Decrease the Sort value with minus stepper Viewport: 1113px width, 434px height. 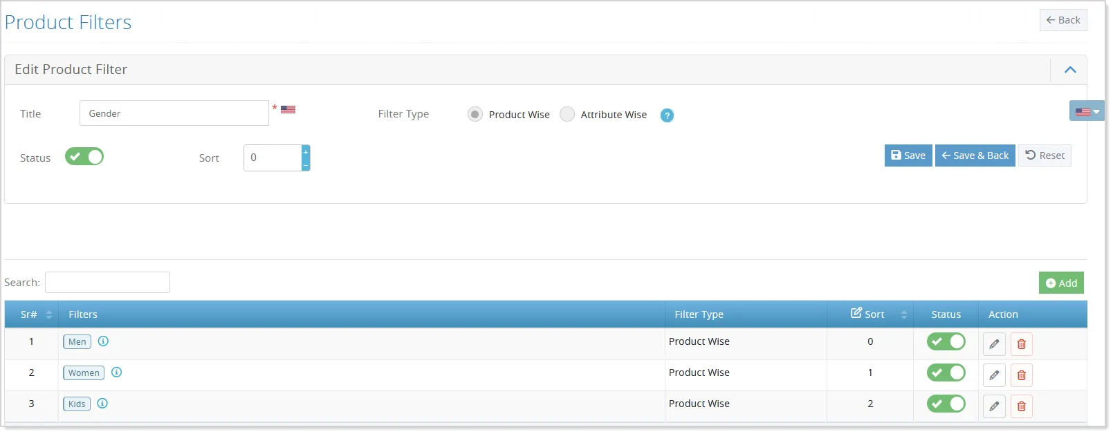[x=306, y=164]
